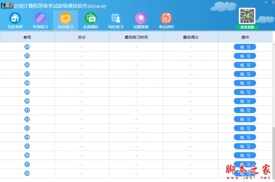Start practice for set 33

pos(245,128)
